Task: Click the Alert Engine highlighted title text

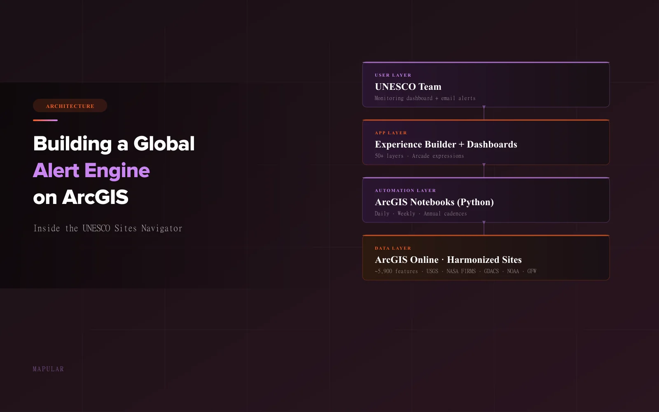Action: coord(91,171)
